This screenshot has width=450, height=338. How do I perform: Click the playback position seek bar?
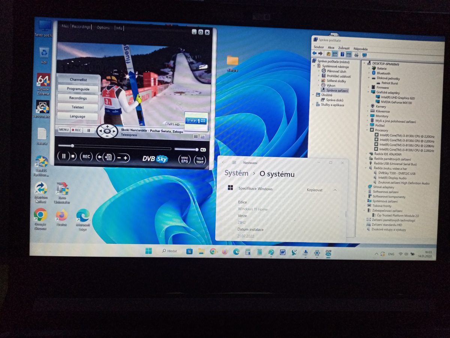coord(114,147)
